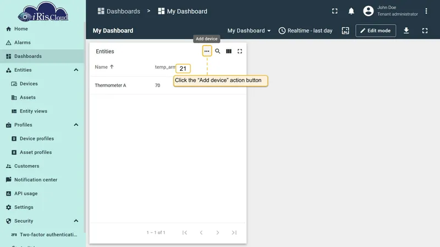The width and height of the screenshot is (440, 247).
Task: Sort by the Name column header
Action: (104, 67)
